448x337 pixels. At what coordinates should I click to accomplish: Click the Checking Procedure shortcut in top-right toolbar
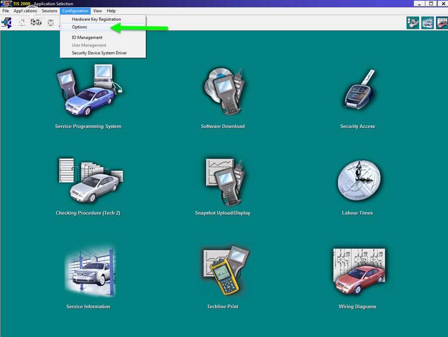[x=413, y=23]
